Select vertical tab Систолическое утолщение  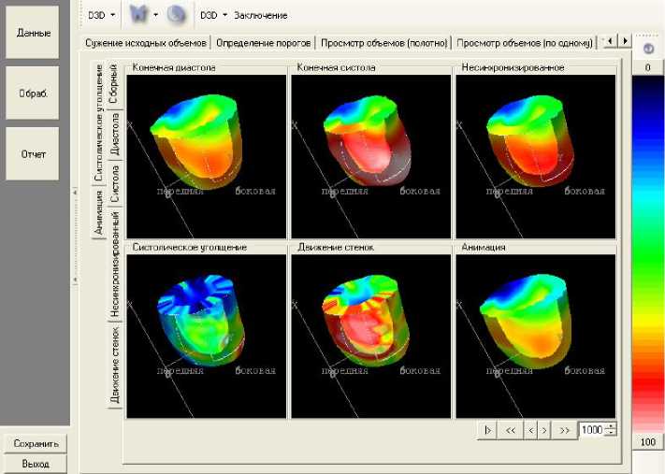pyautogui.click(x=98, y=122)
